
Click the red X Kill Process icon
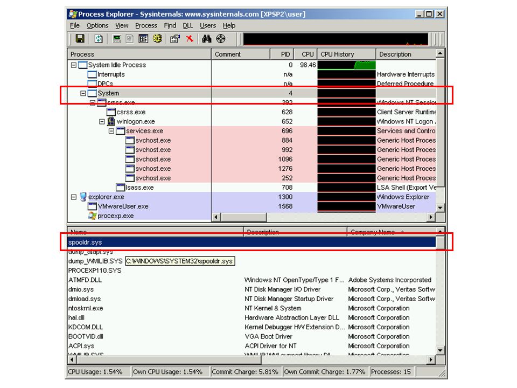click(189, 39)
